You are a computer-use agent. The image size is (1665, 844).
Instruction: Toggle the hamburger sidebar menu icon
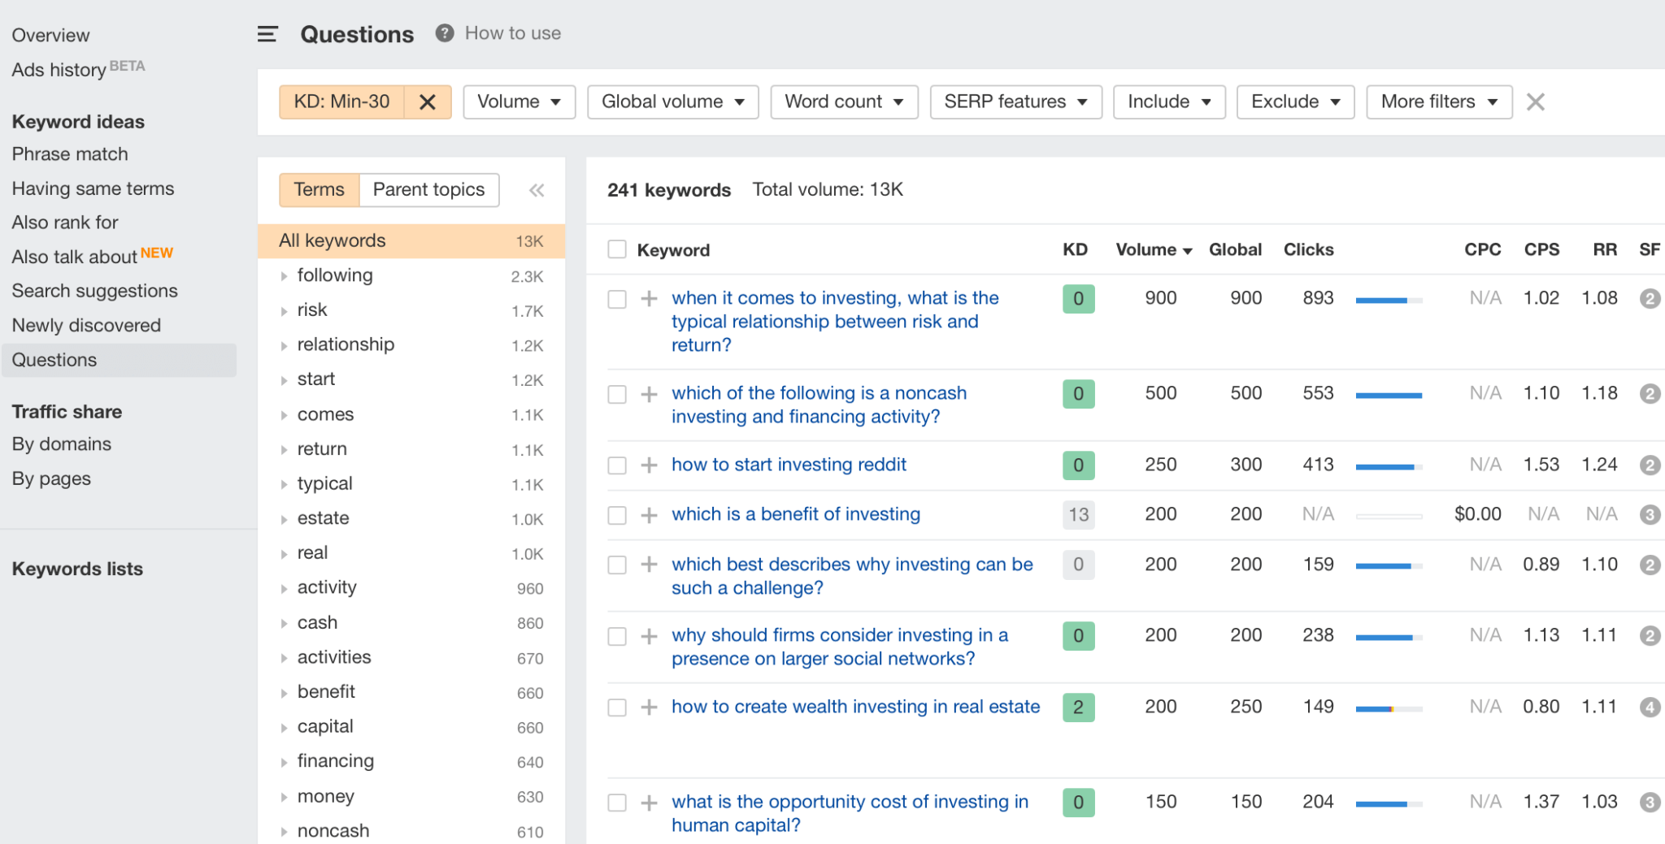[267, 34]
